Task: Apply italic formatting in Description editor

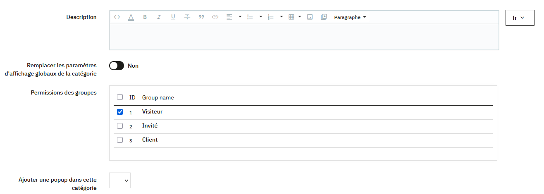Action: [159, 17]
